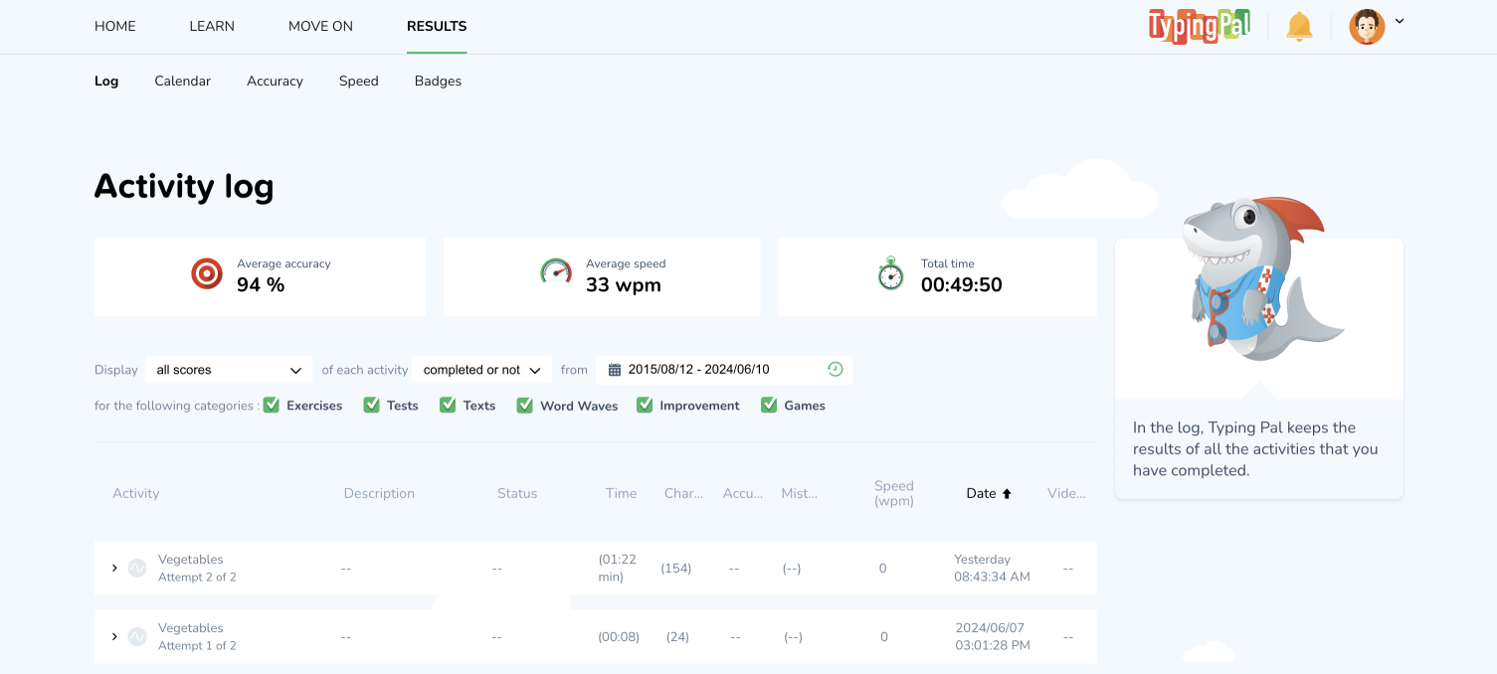Expand the Vegetables Attempt 2 of 2 row
Viewport: 1497px width, 674px height.
point(114,568)
